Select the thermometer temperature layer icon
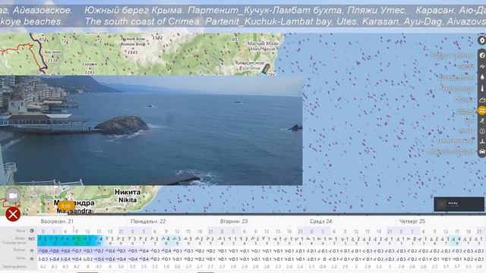 (482, 88)
